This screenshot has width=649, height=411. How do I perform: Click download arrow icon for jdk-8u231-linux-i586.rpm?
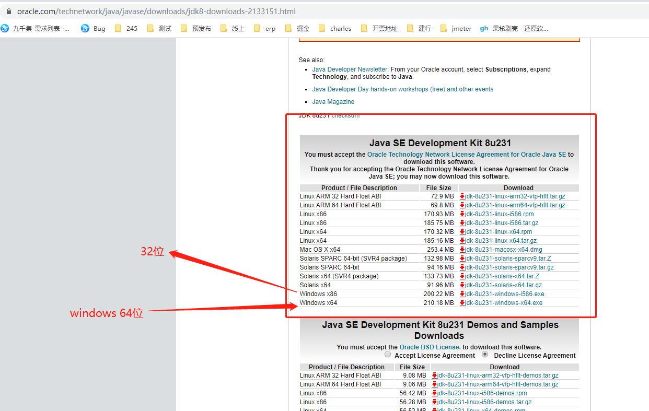tap(462, 214)
